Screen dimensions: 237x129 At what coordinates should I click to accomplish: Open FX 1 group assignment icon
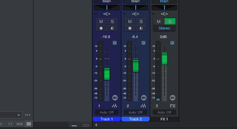172,98
